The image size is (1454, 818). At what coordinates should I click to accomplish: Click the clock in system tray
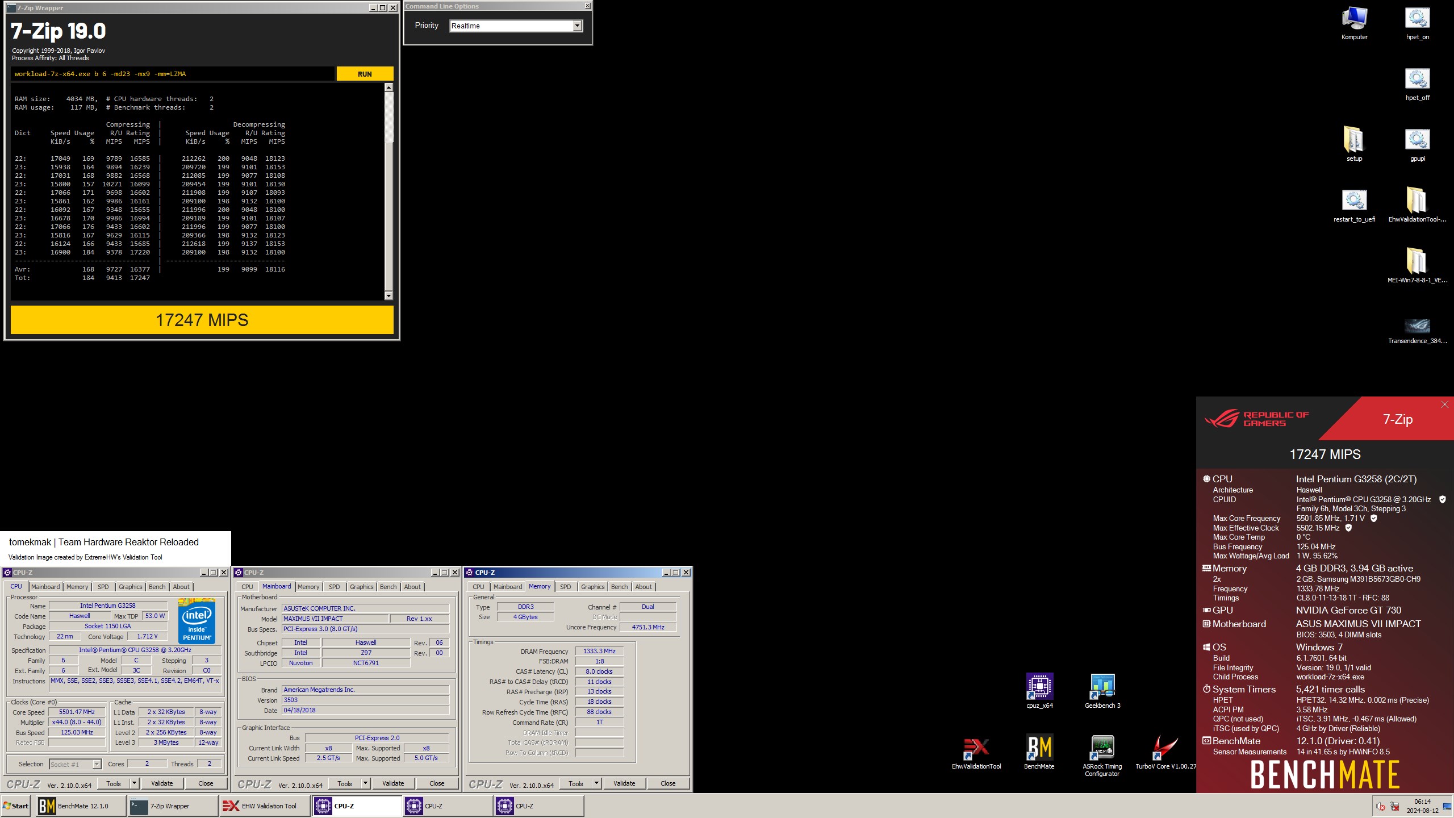1422,806
